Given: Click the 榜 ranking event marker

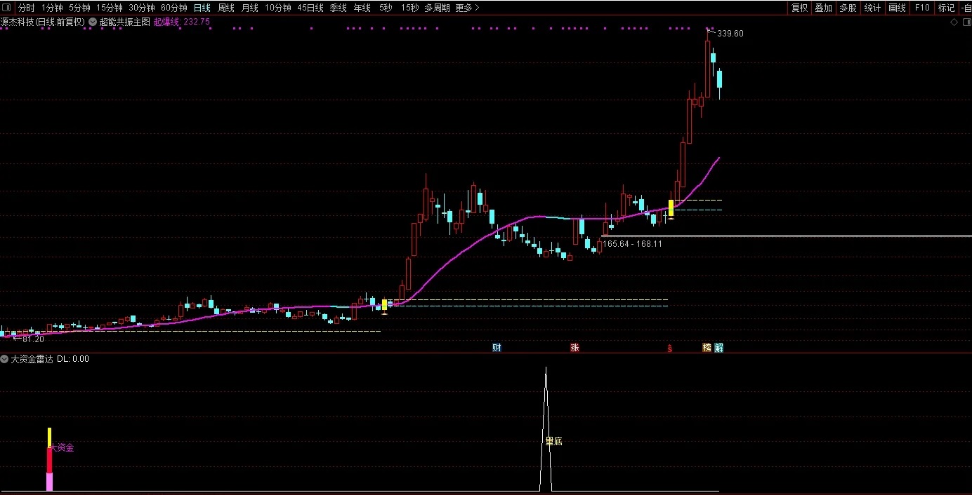Looking at the screenshot, I should pyautogui.click(x=707, y=348).
